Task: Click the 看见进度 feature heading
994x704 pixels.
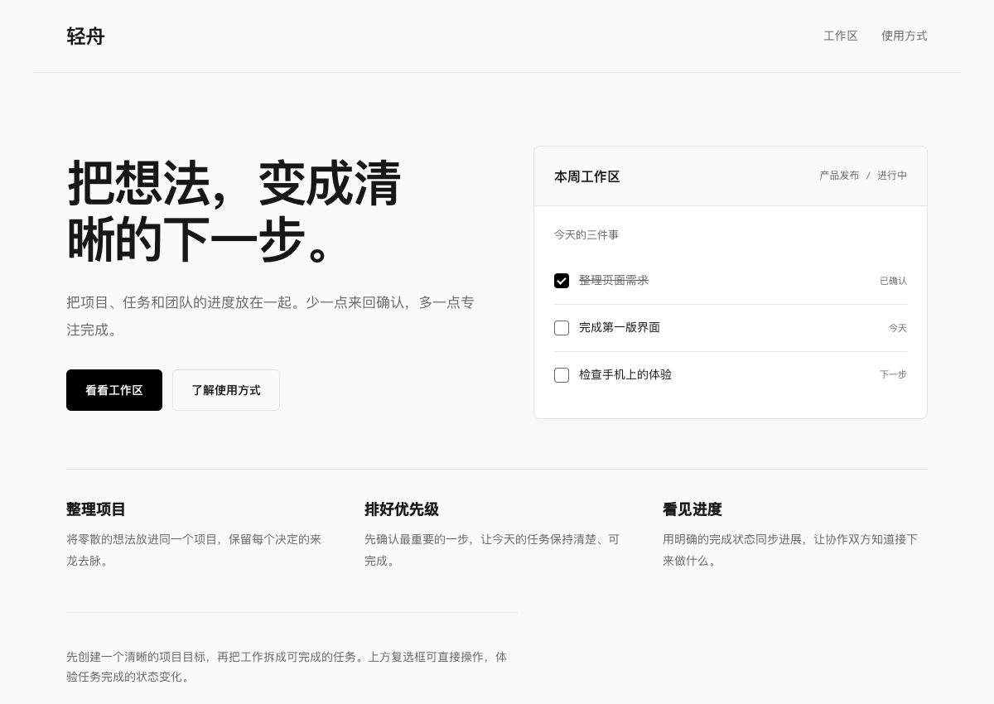Action: pos(692,509)
